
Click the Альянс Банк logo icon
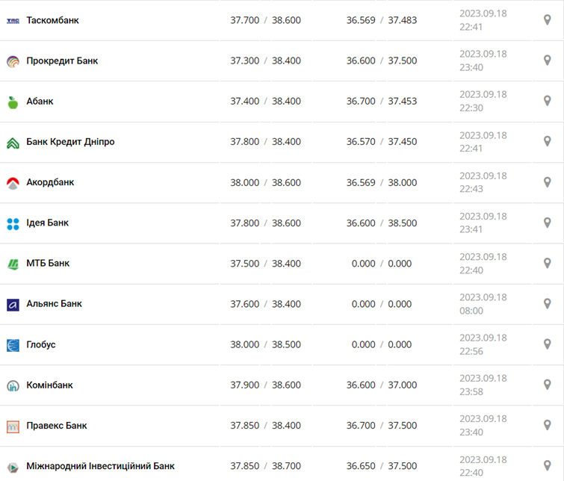(13, 305)
